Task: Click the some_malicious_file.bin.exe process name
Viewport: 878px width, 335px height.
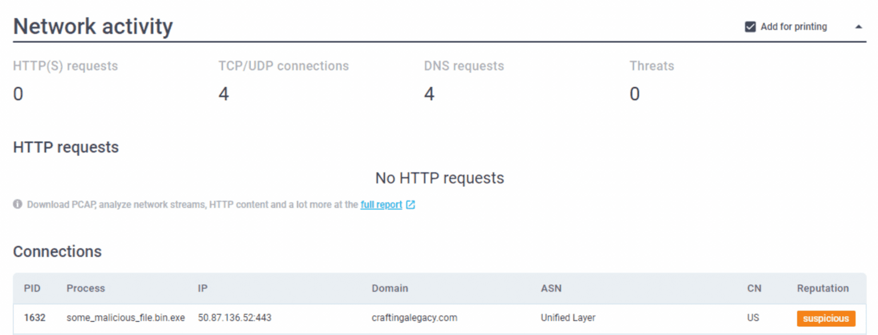Action: (126, 318)
